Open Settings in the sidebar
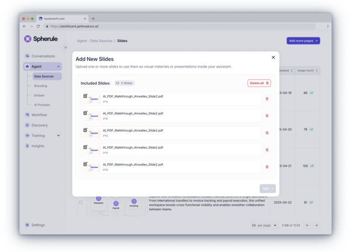This screenshot has width=351, height=252. click(x=38, y=225)
